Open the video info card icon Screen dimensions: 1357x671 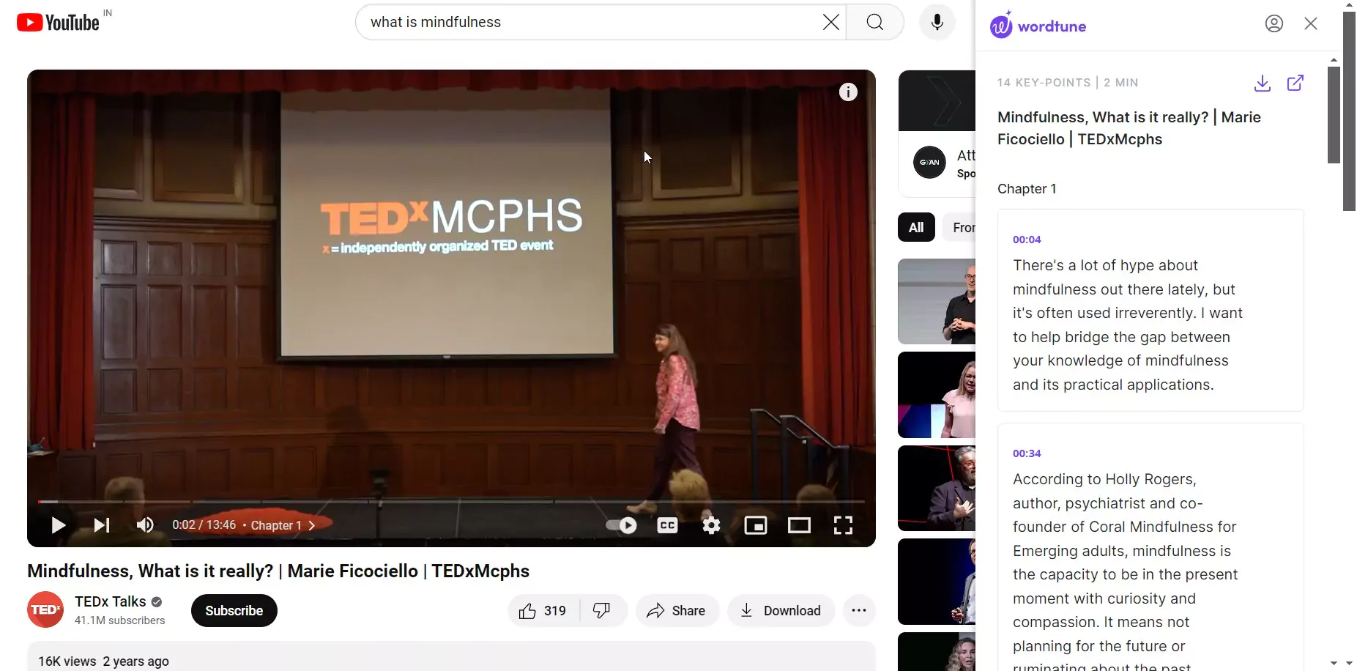click(848, 92)
